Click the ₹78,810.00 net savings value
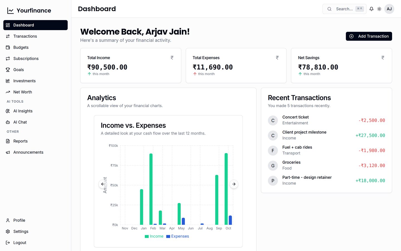The width and height of the screenshot is (401, 251). 318,67
